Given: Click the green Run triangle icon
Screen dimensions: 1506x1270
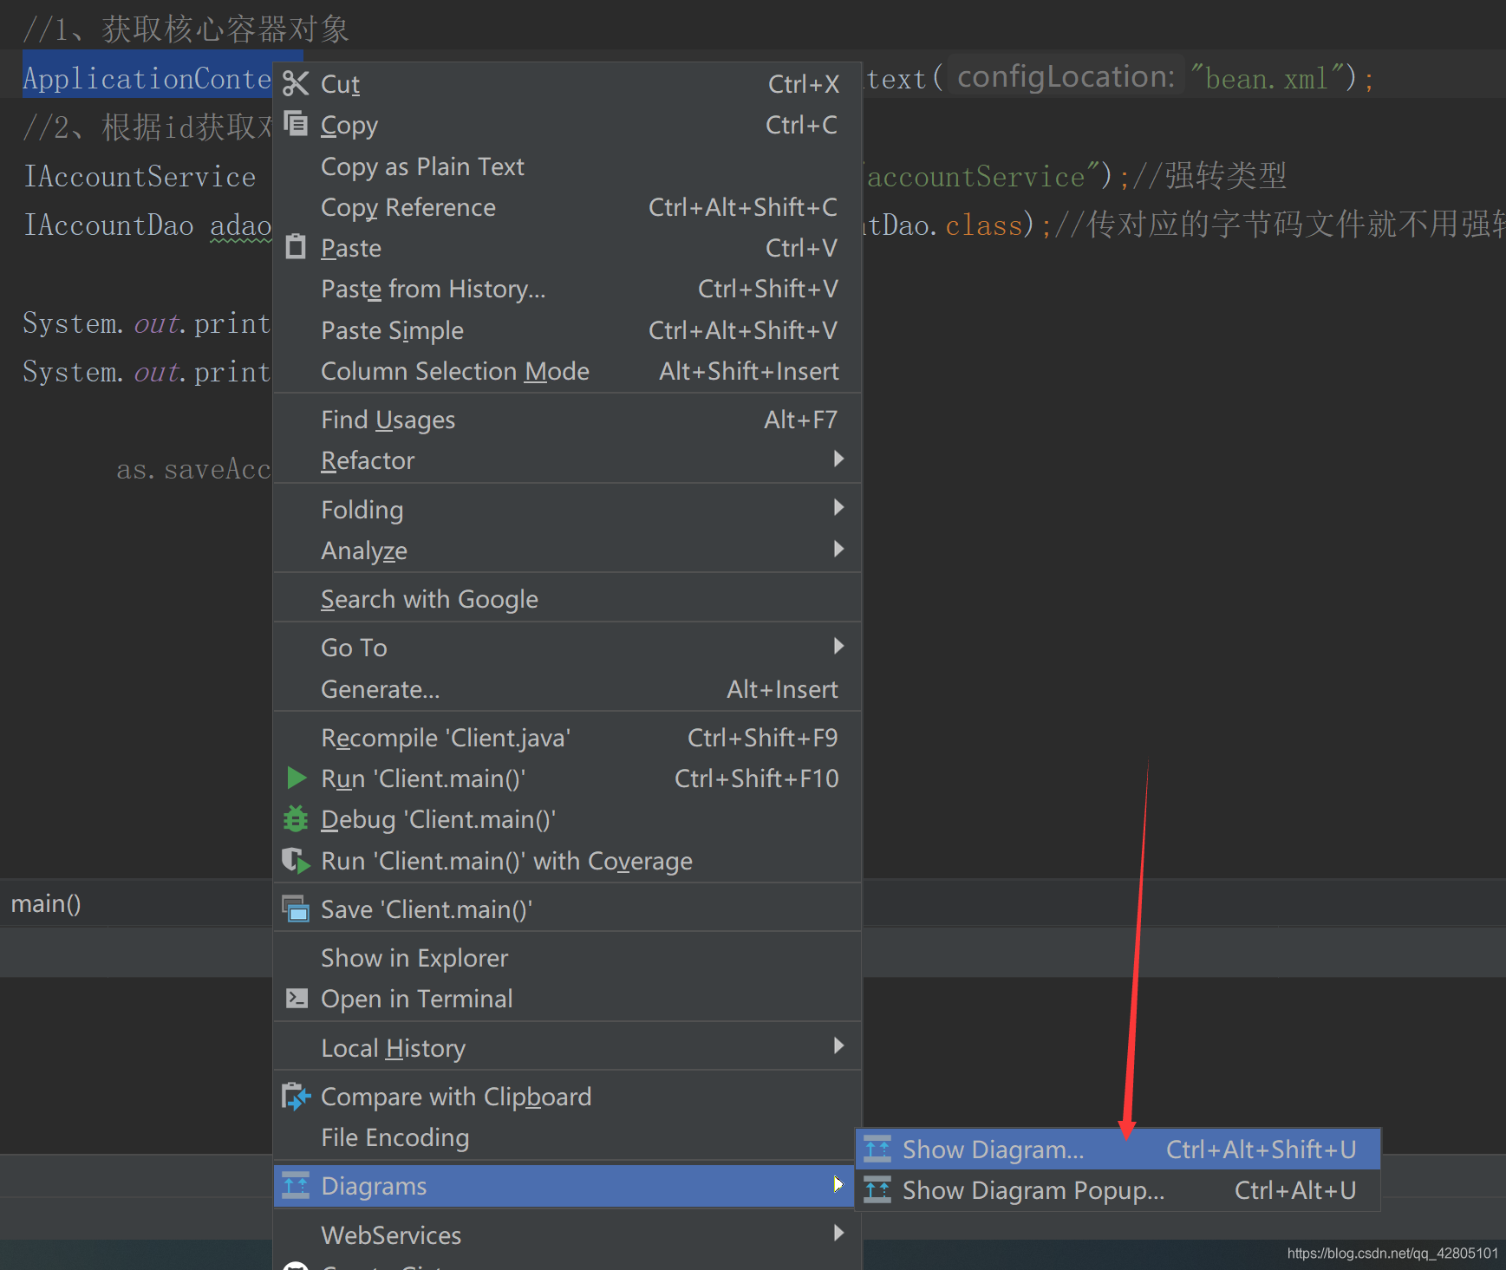Looking at the screenshot, I should point(297,778).
